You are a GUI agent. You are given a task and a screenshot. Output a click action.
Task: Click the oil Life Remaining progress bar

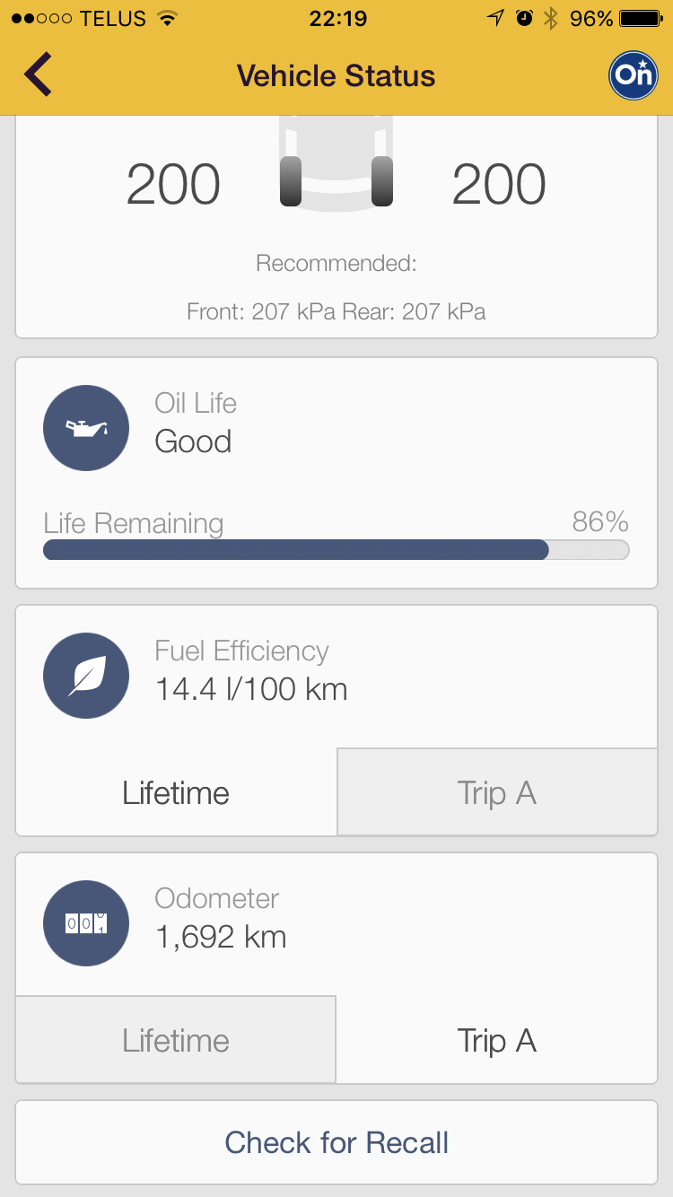pyautogui.click(x=336, y=550)
